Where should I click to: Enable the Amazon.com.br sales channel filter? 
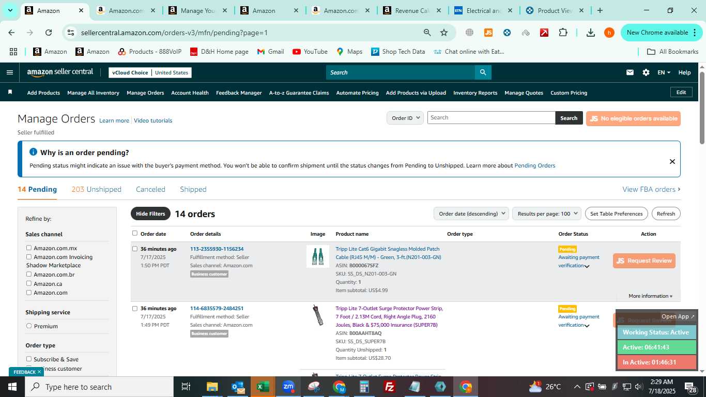tap(29, 274)
